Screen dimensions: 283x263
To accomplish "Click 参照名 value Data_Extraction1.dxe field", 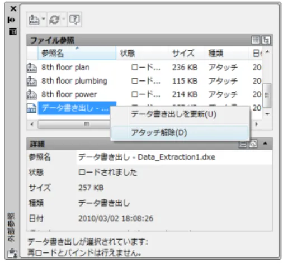I will click(174, 157).
